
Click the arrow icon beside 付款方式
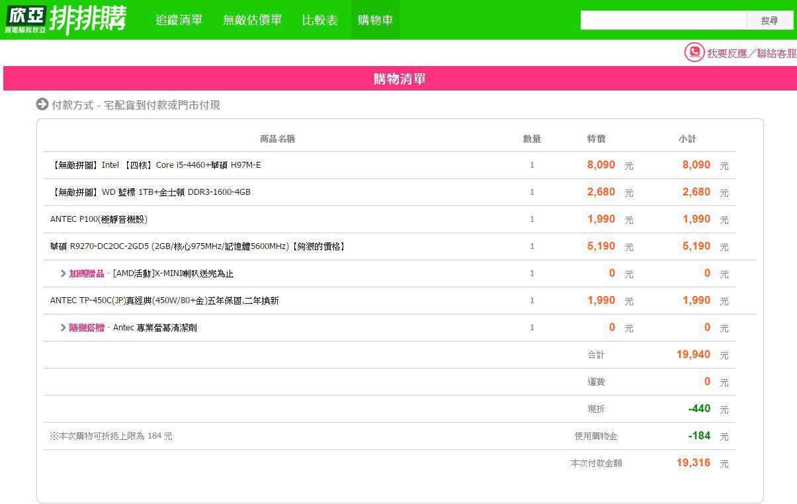(42, 104)
